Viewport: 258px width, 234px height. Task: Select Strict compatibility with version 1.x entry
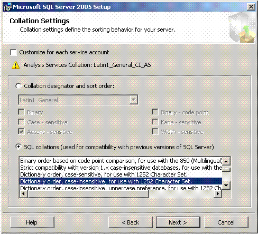pyautogui.click(x=121, y=168)
